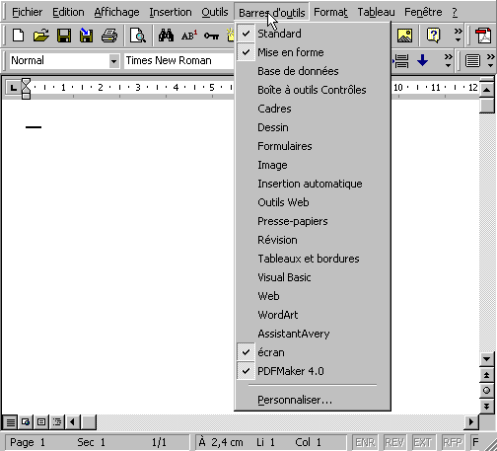Switch to Normal view button at bottom-left
Screen dimensions: 497x451
pyautogui.click(x=11, y=421)
